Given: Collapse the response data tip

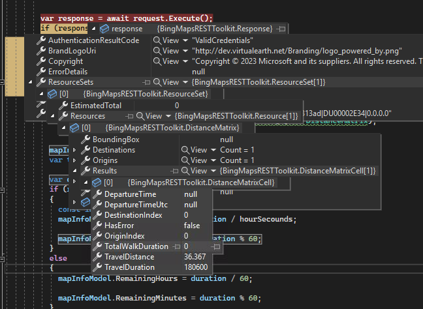Looking at the screenshot, I should (93, 29).
